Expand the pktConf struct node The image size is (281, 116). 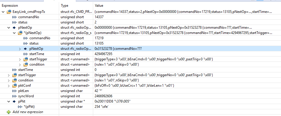[x=9, y=86]
